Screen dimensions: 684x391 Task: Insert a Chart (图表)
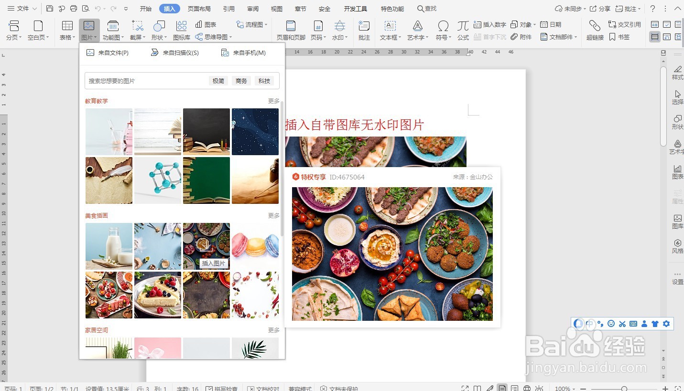pyautogui.click(x=206, y=24)
